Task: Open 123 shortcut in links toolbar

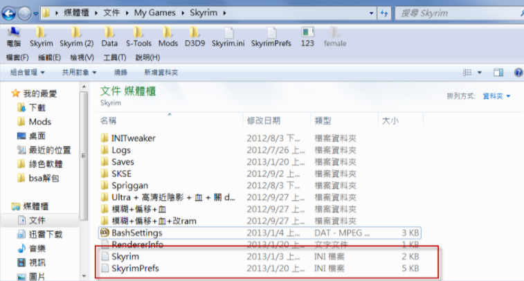Action: [x=307, y=37]
